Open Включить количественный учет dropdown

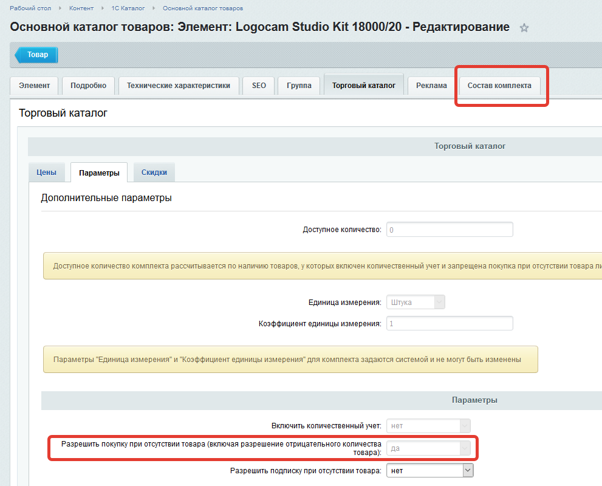[429, 426]
